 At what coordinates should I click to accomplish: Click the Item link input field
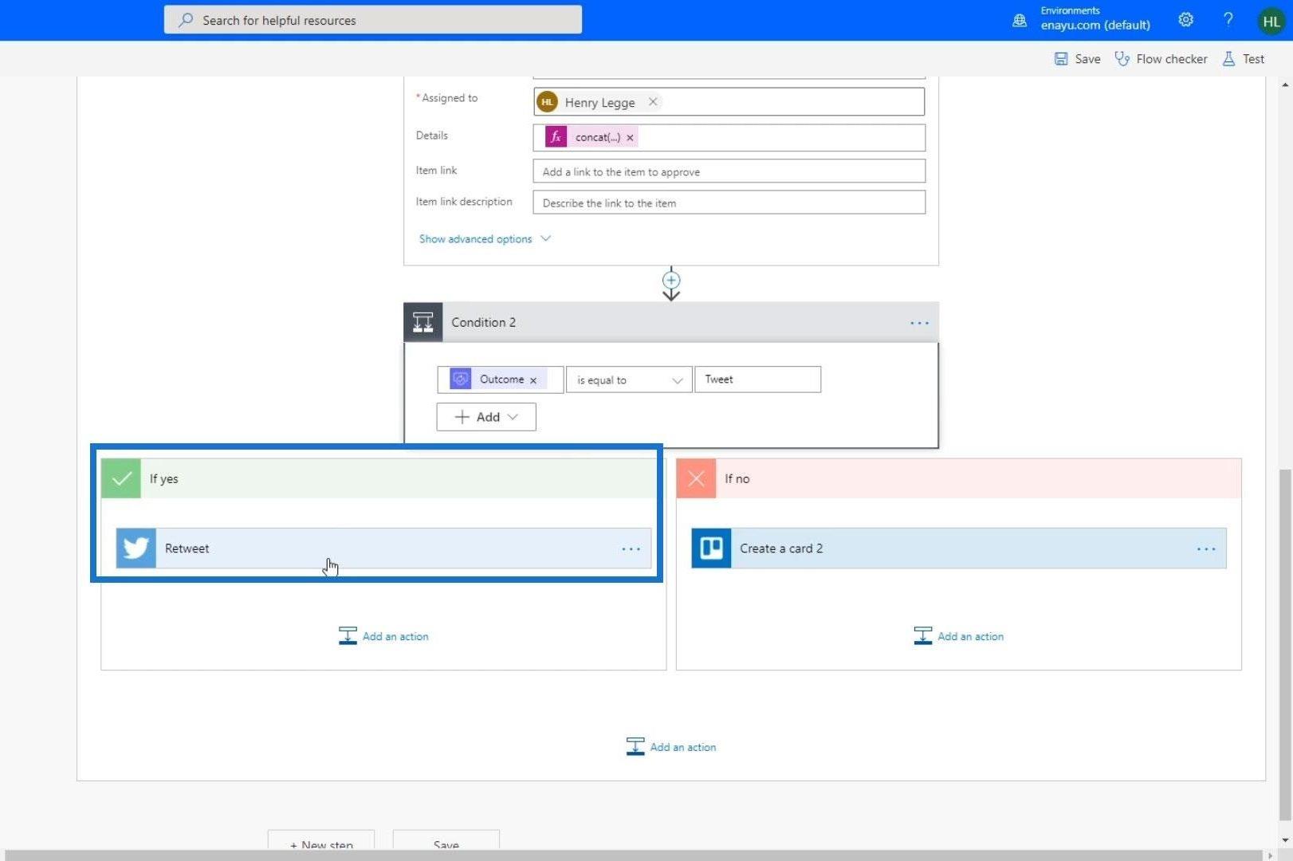[x=729, y=171]
